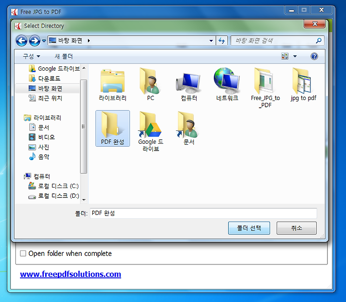Image resolution: width=346 pixels, height=302 pixels.
Task: Close the Select Directory dialog
Action: click(x=315, y=24)
